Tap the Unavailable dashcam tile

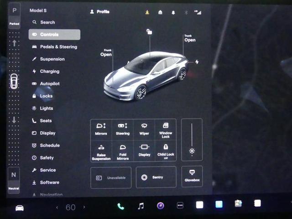point(111,178)
